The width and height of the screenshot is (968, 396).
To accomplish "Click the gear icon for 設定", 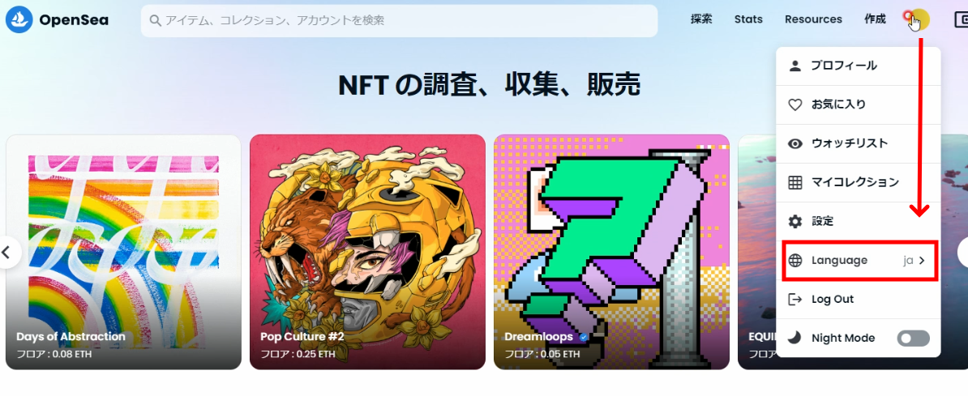I will [x=795, y=221].
